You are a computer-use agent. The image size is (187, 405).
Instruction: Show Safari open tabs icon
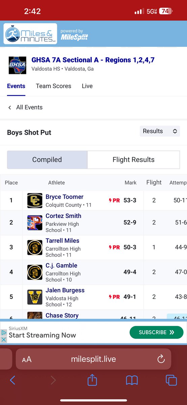click(x=171, y=380)
